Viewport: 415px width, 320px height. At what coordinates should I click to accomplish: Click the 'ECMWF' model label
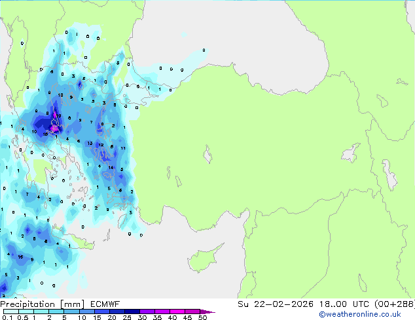(105, 304)
